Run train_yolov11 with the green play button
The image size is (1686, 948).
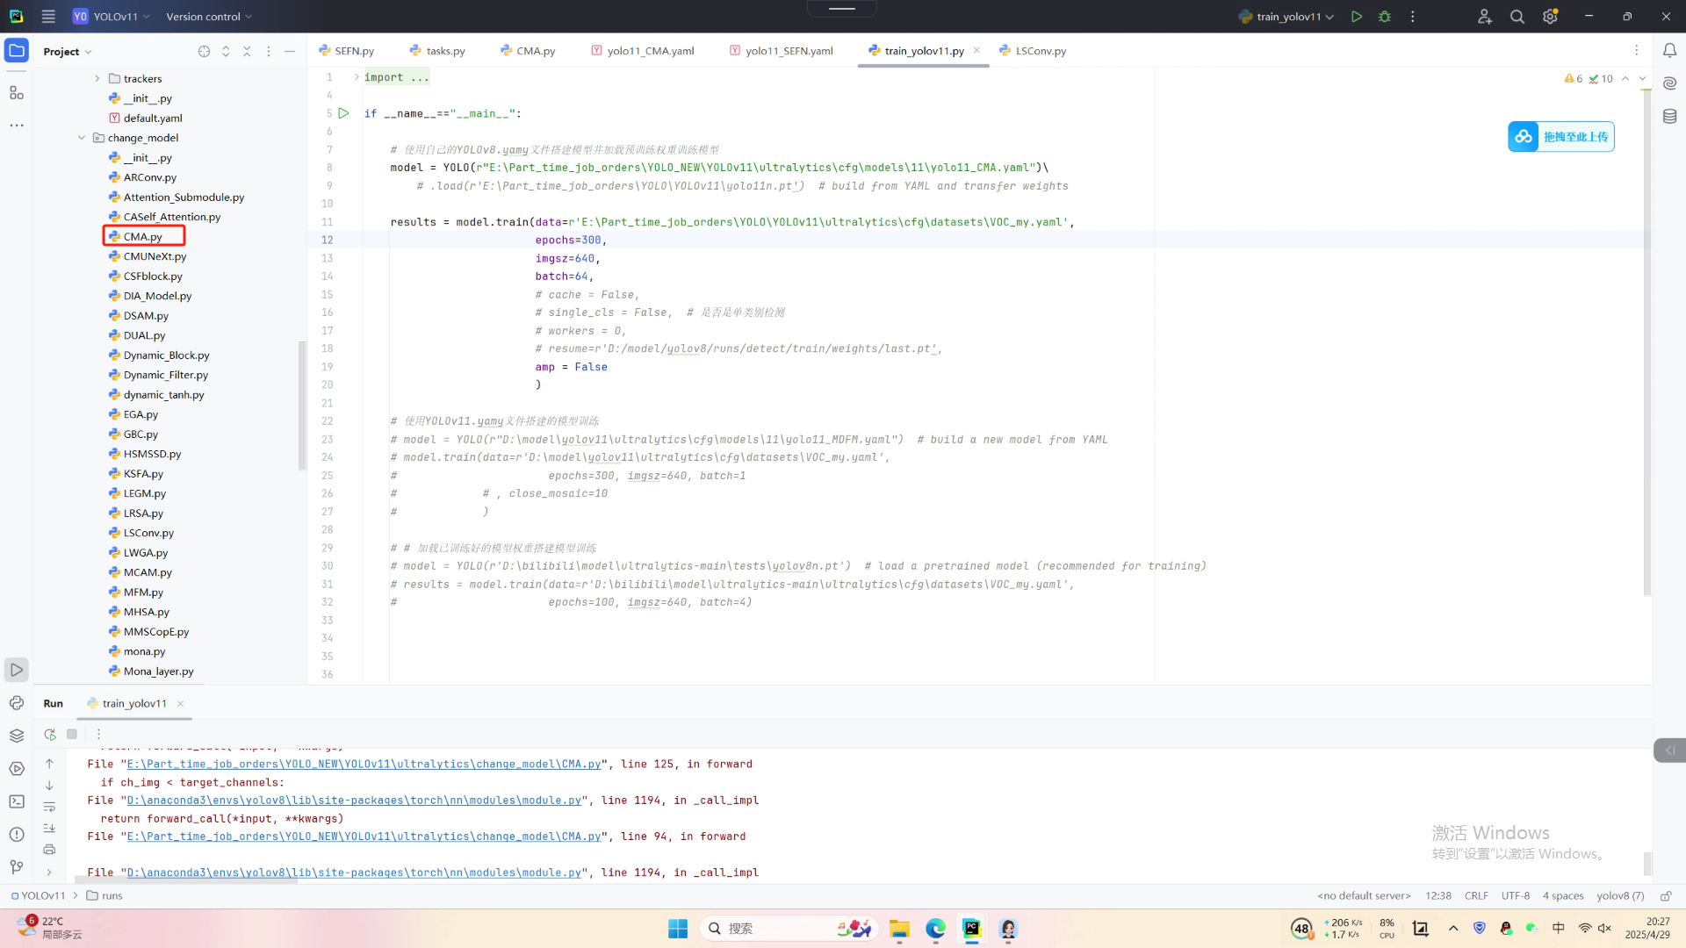[x=1357, y=17]
